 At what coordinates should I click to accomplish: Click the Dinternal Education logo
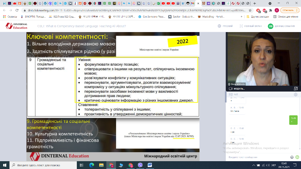click(x=16, y=26)
